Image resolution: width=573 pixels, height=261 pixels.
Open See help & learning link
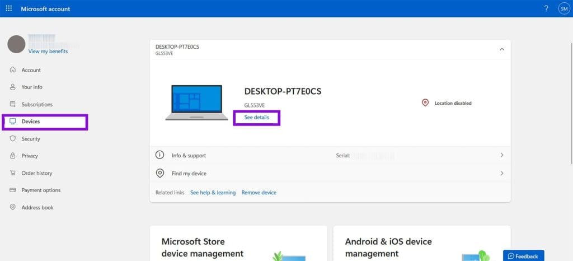213,193
